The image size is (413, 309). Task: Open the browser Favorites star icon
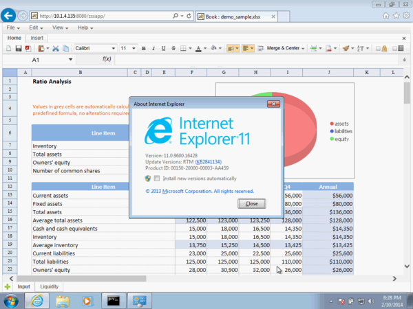(x=396, y=16)
